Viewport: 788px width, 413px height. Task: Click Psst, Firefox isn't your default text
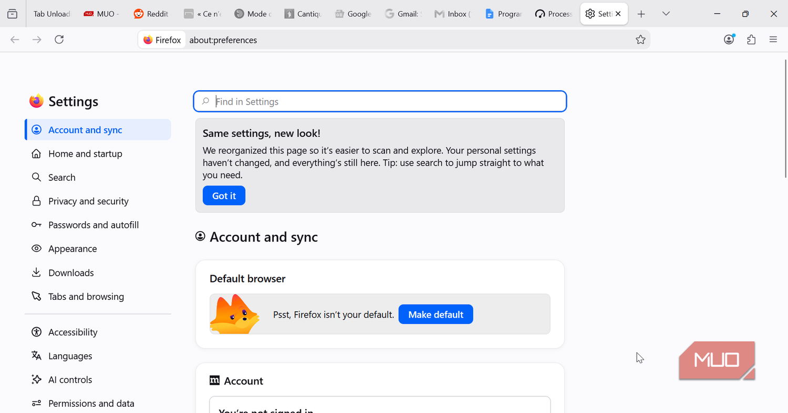tap(334, 315)
